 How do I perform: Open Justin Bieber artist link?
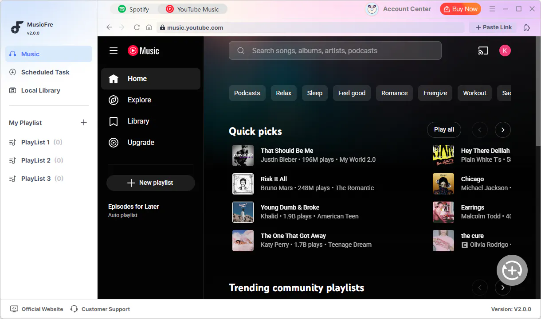coord(279,159)
